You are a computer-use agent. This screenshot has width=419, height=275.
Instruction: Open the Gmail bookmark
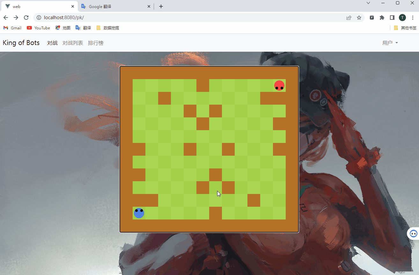[x=12, y=28]
